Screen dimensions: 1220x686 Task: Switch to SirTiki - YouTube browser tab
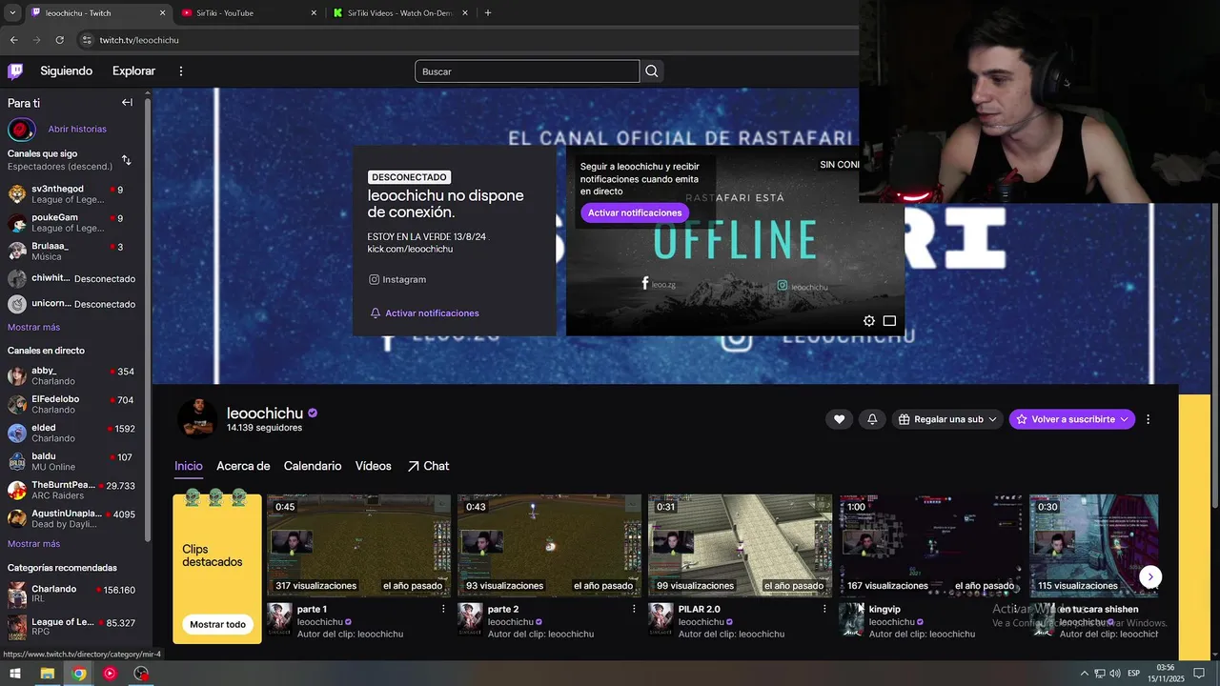point(250,13)
